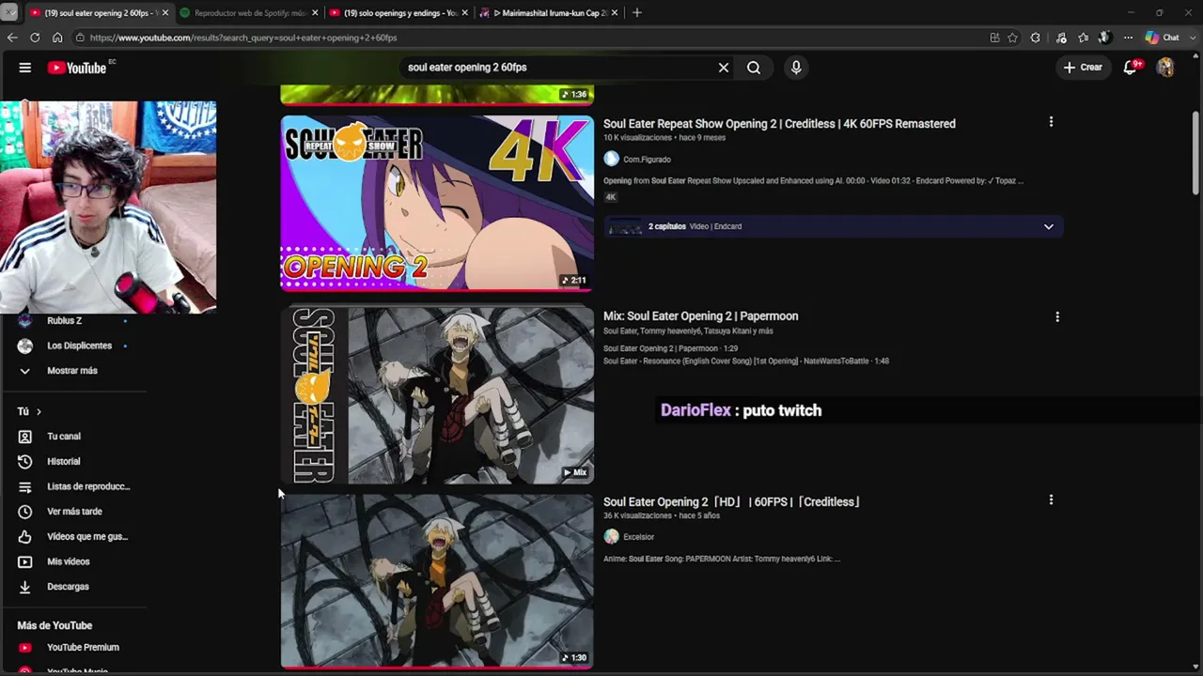Open the YouTube account avatar menu

pos(1165,68)
